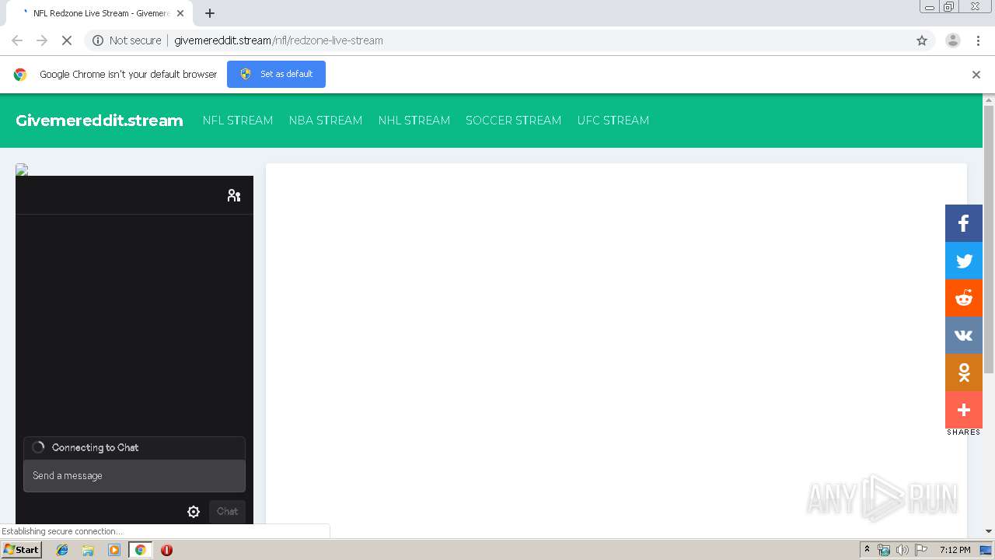Open clock showing 7:12 PM
Image resolution: width=995 pixels, height=560 pixels.
pyautogui.click(x=955, y=550)
